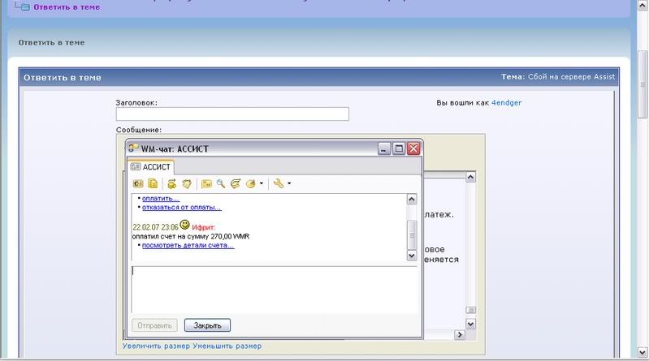Click the wrench settings icon

pos(279,183)
